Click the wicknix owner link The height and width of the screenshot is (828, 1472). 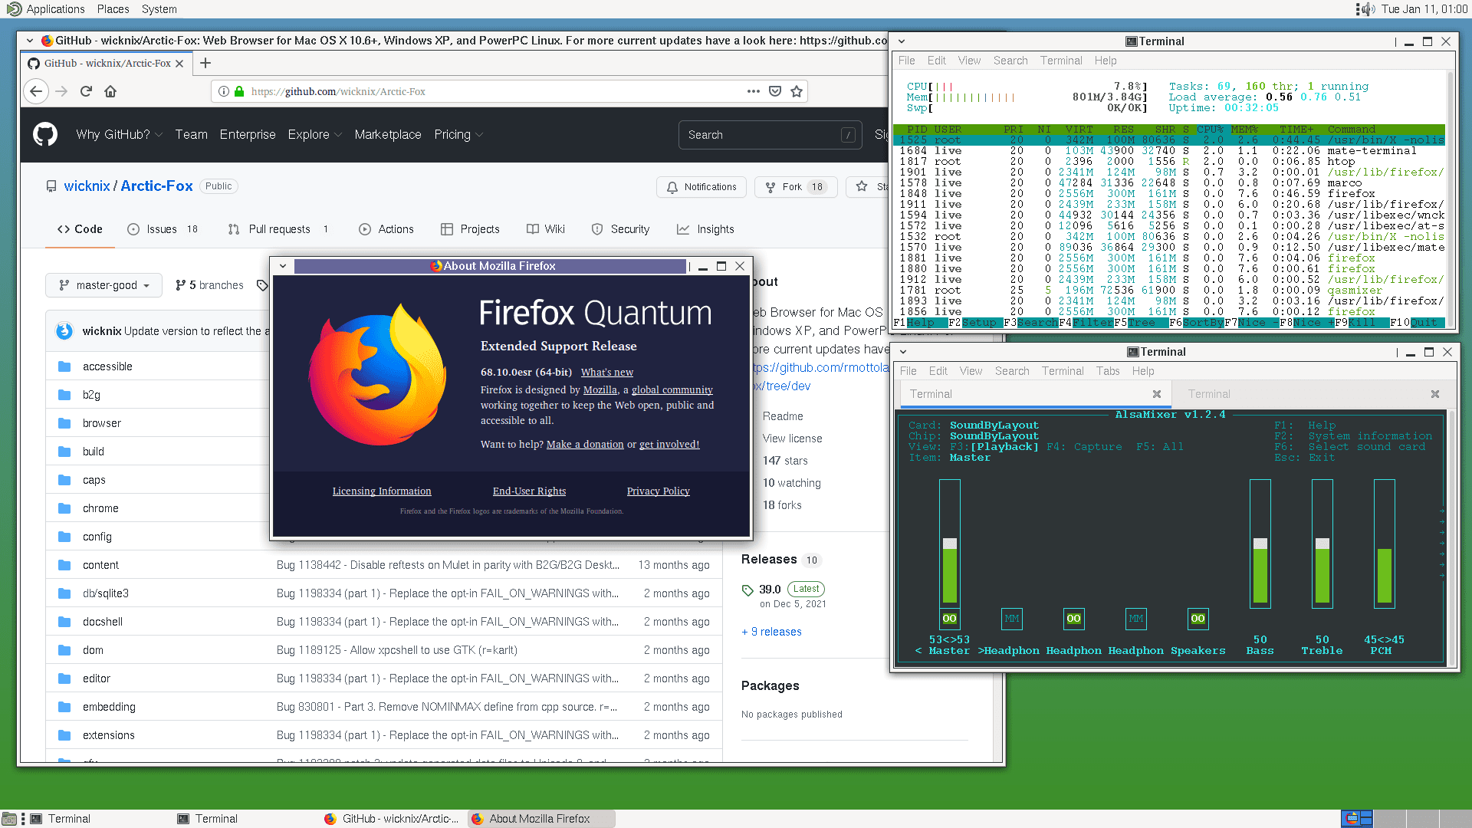(x=87, y=186)
